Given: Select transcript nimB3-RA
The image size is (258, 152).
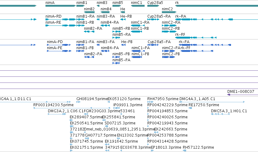Looking at the screenshot, I should tap(98, 19).
